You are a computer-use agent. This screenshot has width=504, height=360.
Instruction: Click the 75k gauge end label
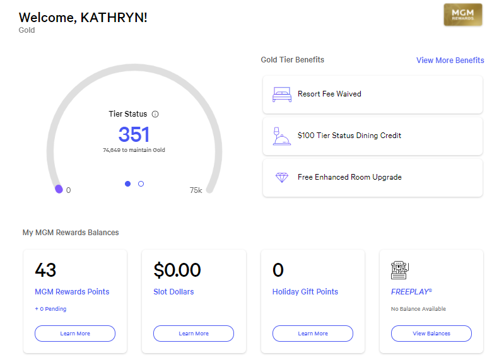pyautogui.click(x=196, y=190)
